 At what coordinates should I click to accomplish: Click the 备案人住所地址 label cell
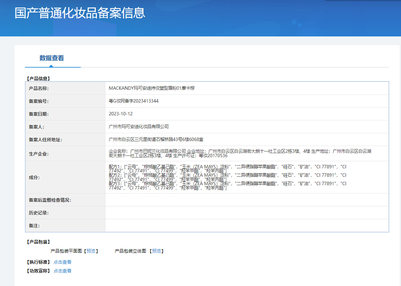tap(65, 139)
